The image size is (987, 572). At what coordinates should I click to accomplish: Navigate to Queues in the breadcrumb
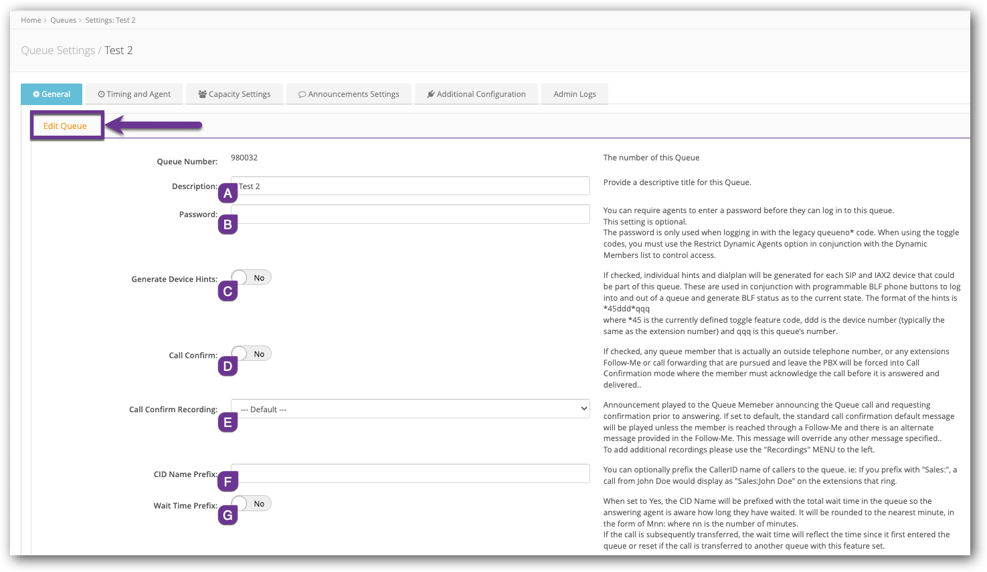[63, 20]
